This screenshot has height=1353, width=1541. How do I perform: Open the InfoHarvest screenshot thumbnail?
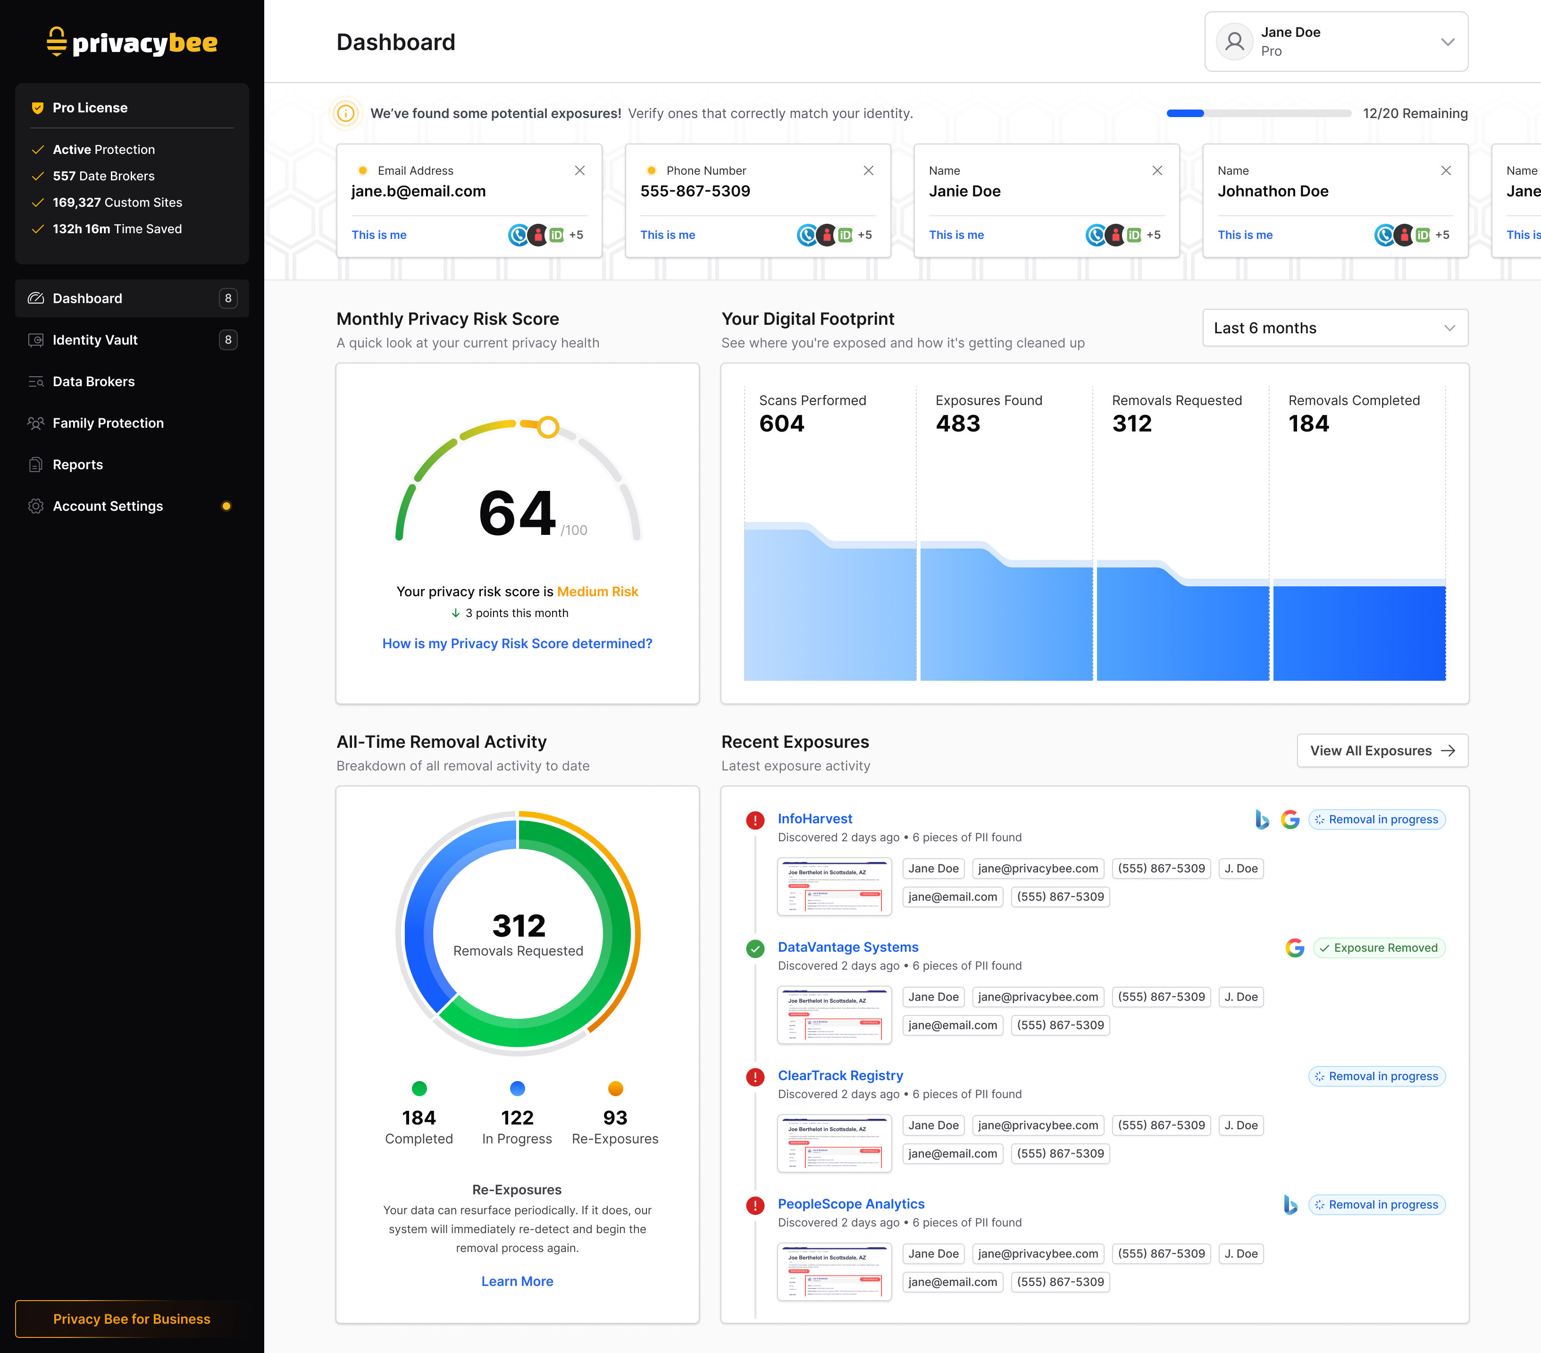(x=835, y=886)
